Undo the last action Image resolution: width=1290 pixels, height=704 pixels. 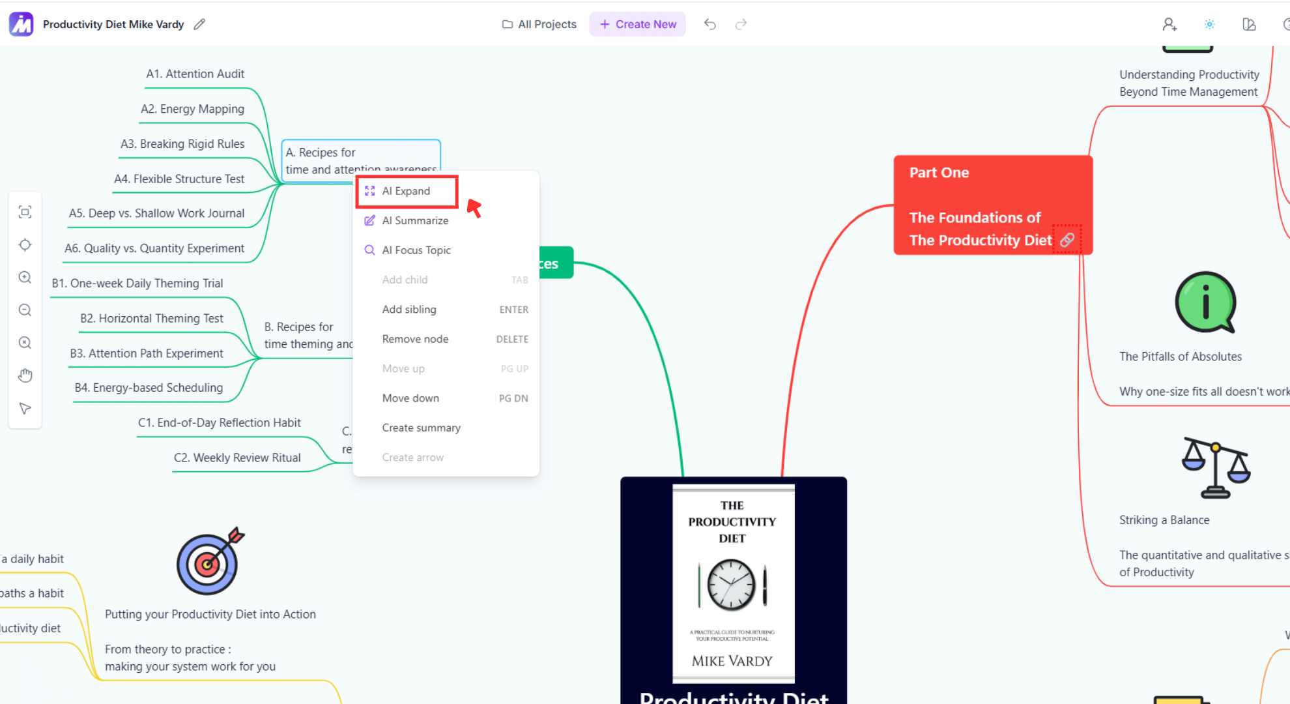tap(709, 23)
